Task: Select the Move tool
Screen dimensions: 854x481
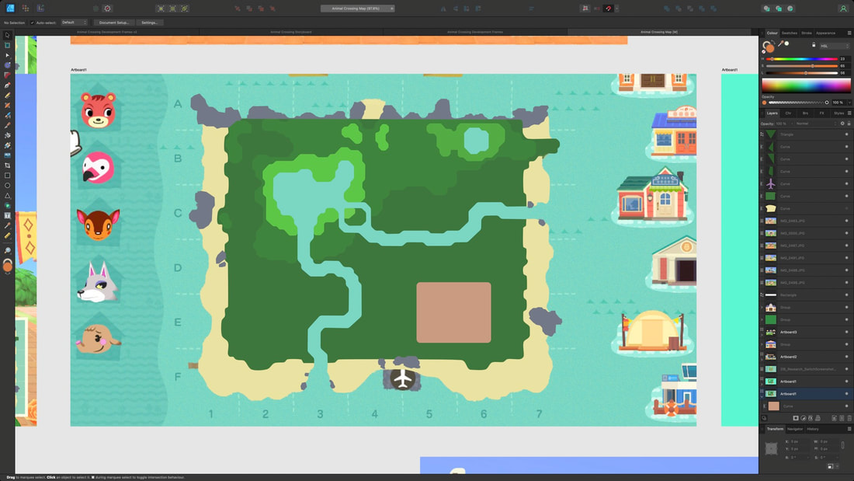Action: click(x=7, y=36)
